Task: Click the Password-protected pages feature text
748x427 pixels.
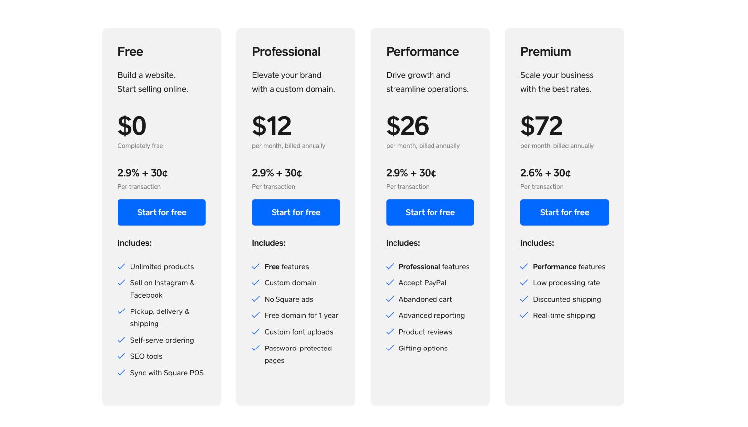Action: [x=298, y=349]
